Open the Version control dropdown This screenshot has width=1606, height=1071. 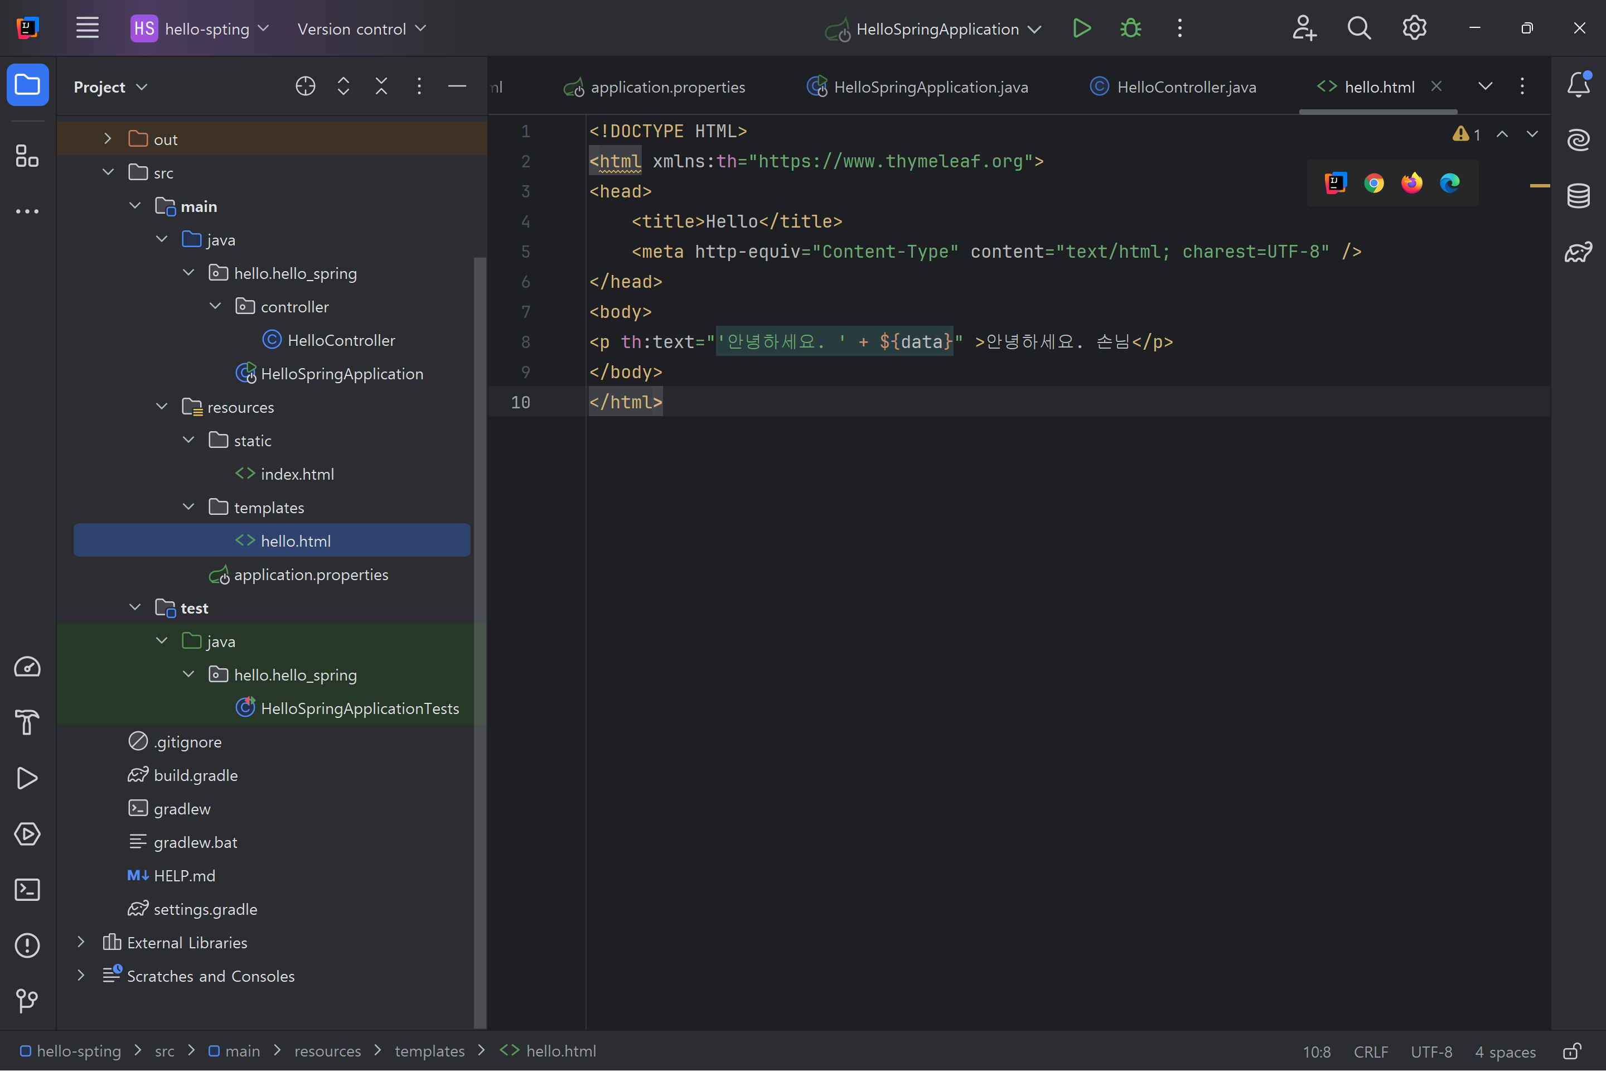[361, 28]
